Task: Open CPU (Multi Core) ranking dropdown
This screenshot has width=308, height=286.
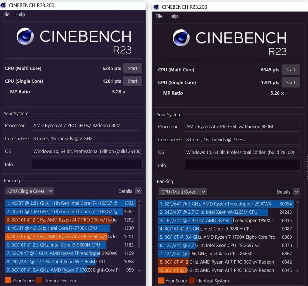Action: click(183, 192)
